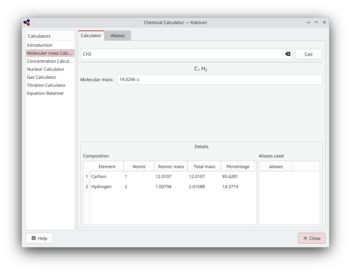Click the clear text icon in formula field
This screenshot has height=273, width=351.
[288, 54]
